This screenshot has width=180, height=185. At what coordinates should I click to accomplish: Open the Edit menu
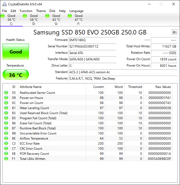[13, 11]
